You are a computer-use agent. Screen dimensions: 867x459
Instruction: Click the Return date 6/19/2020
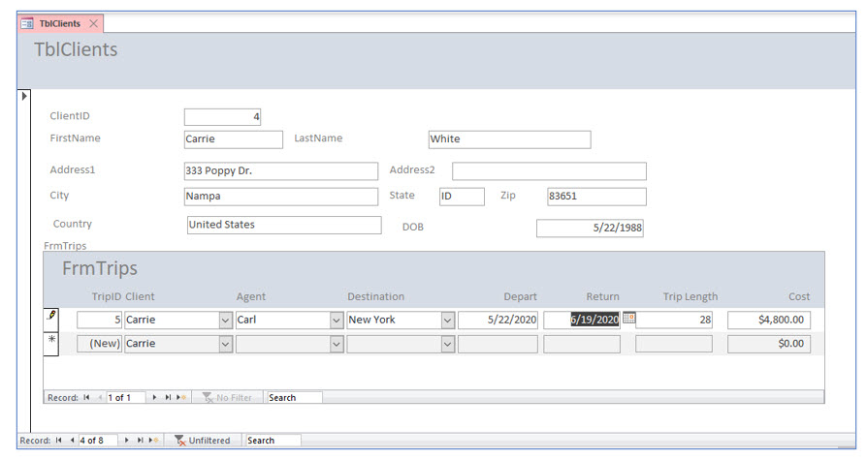[x=582, y=320]
